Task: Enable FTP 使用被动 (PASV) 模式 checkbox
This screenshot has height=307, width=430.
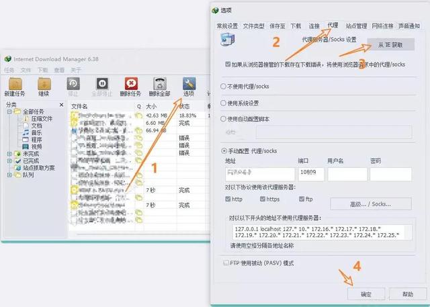Action: 226,263
